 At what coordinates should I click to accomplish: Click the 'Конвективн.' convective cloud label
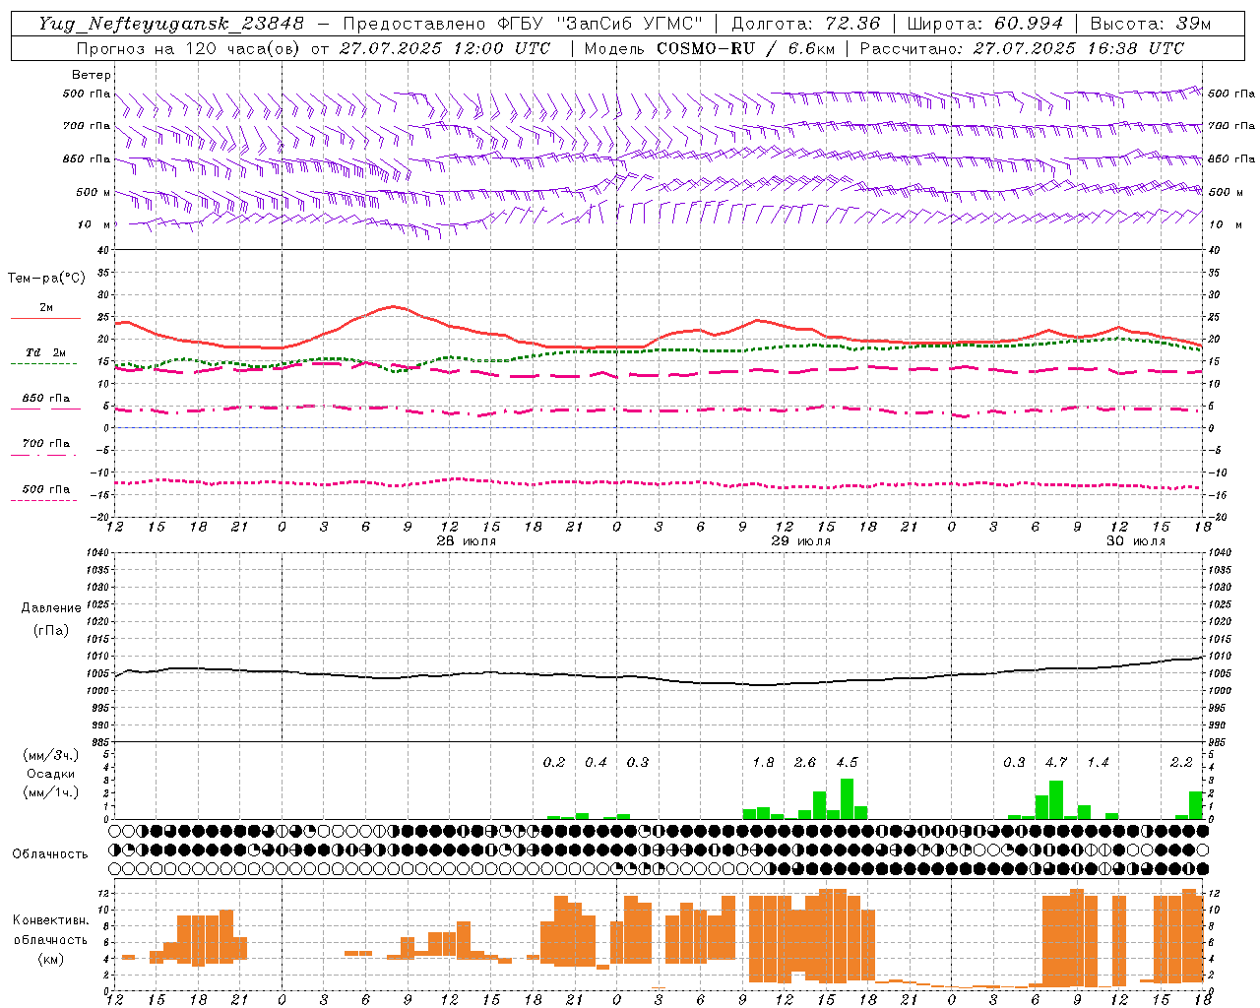click(50, 920)
